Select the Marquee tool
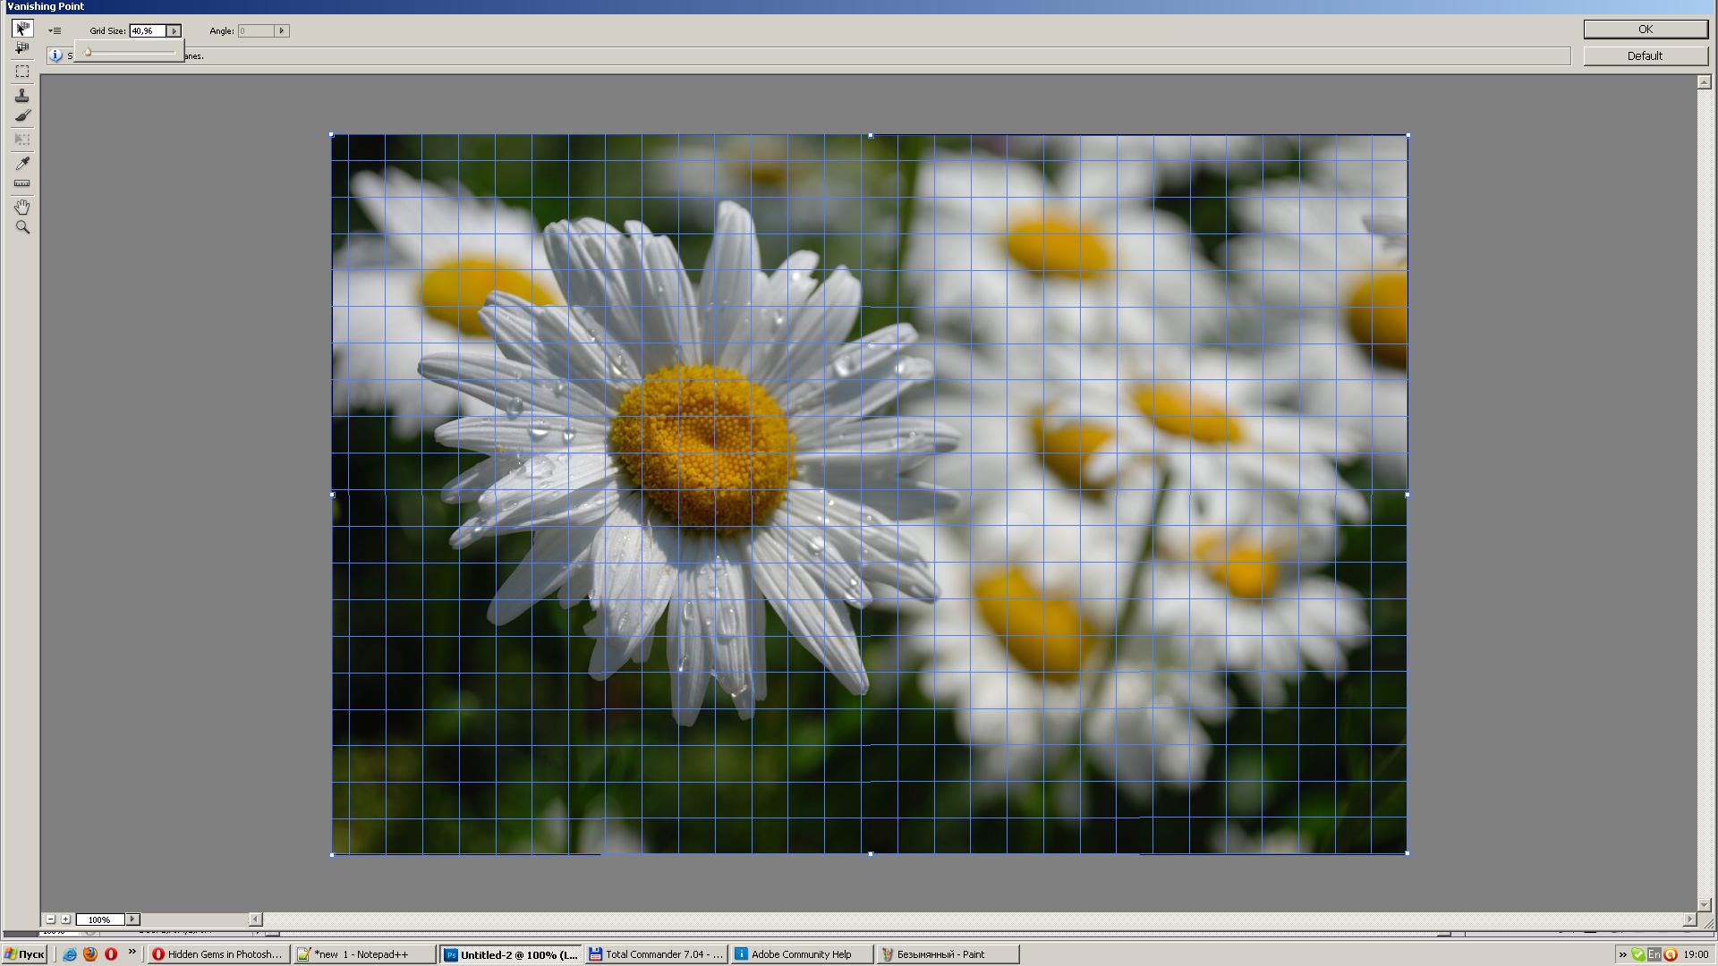Image resolution: width=1718 pixels, height=966 pixels. pyautogui.click(x=22, y=72)
